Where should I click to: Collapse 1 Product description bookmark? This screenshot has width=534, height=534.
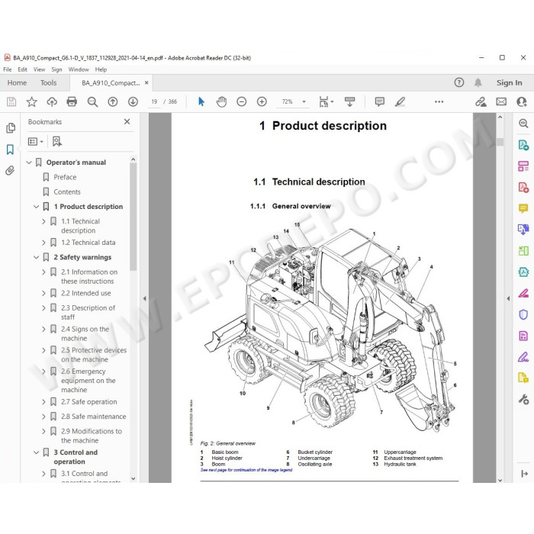(36, 207)
